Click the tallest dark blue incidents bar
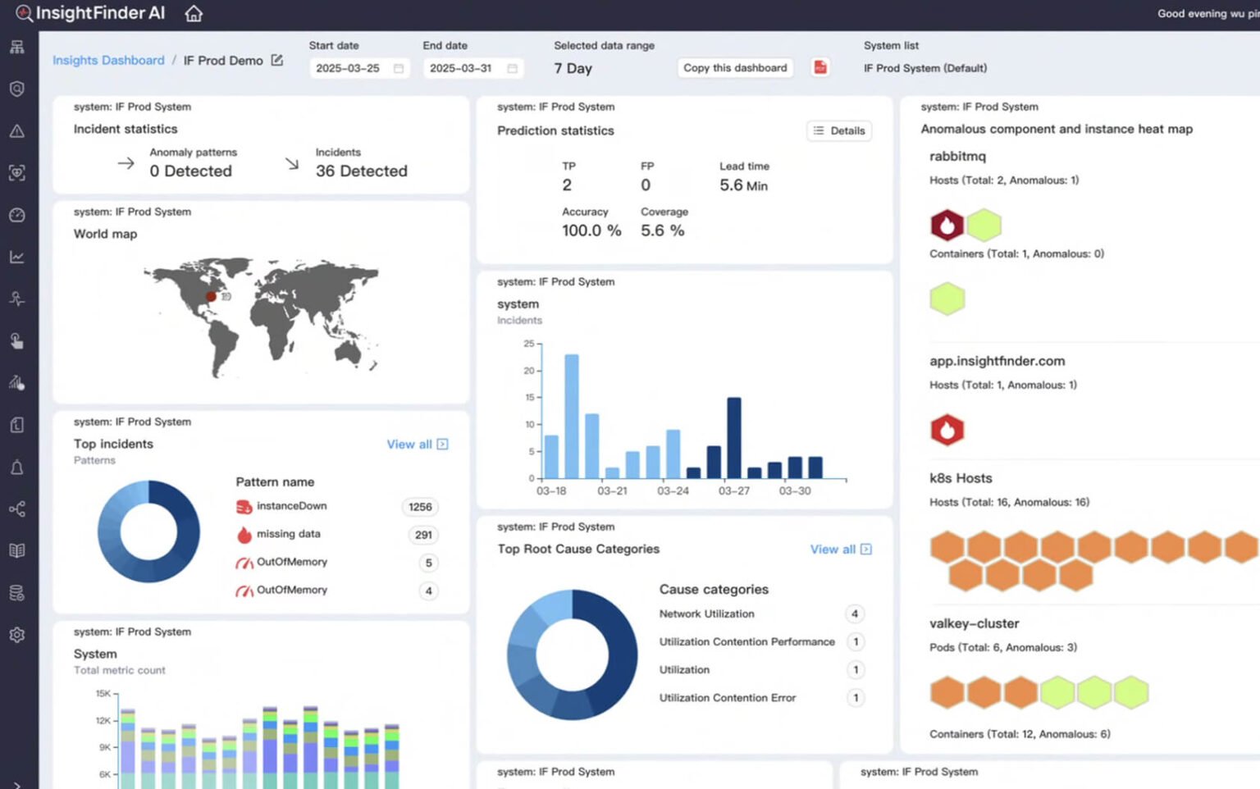This screenshot has width=1260, height=789. coord(734,438)
